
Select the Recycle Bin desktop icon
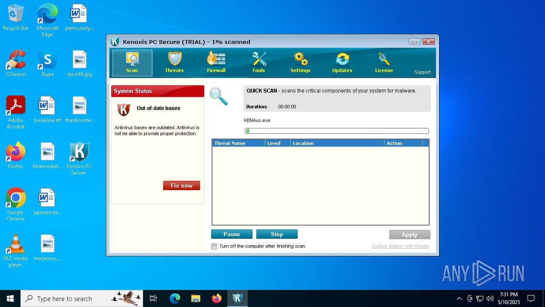pyautogui.click(x=16, y=18)
